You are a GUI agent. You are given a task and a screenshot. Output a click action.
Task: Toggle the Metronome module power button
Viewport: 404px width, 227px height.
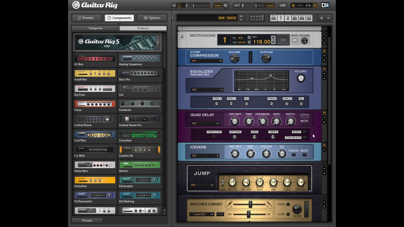point(324,34)
